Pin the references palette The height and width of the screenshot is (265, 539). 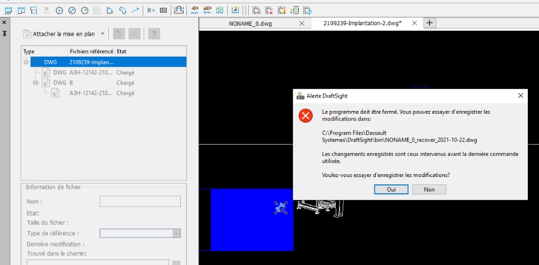[4, 34]
